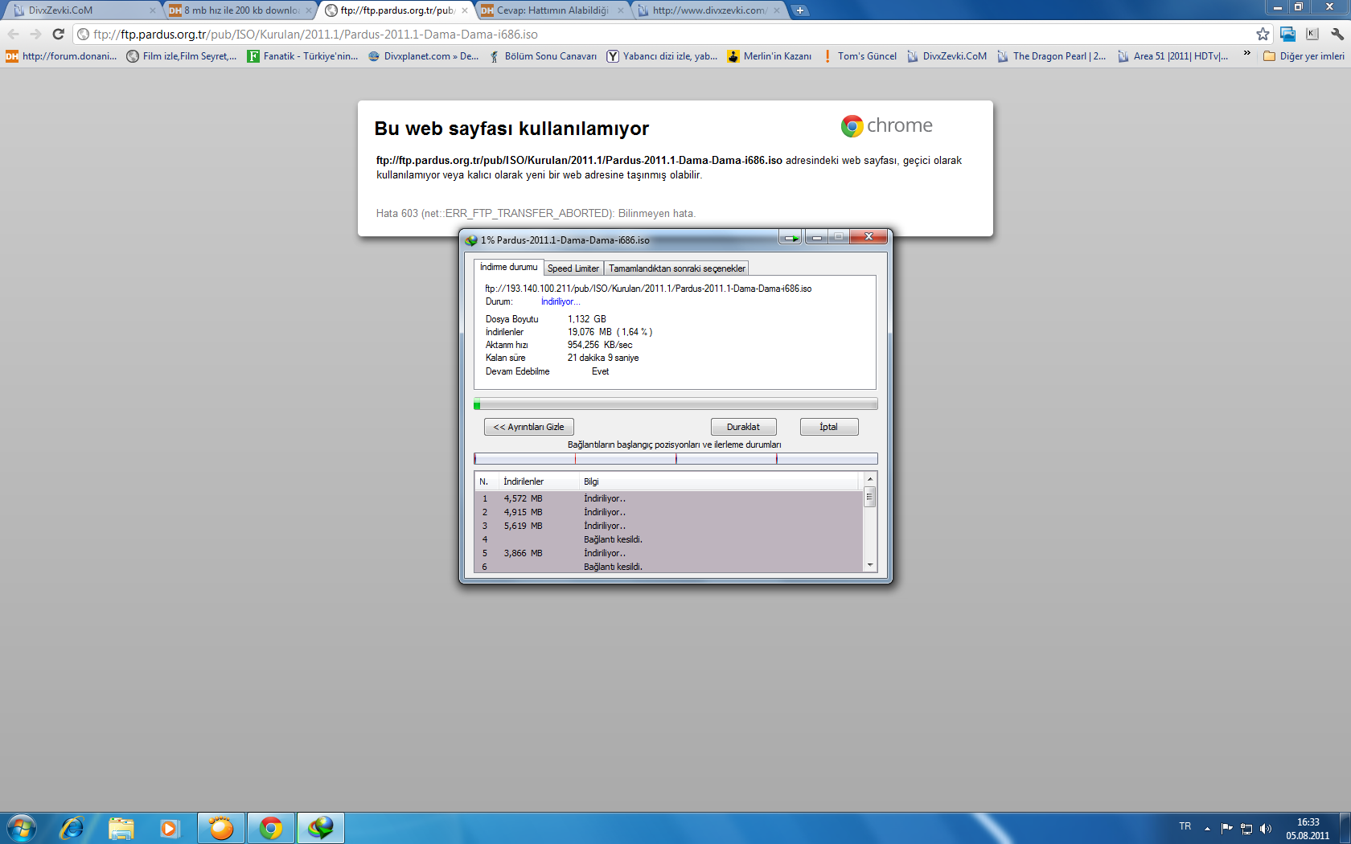This screenshot has height=844, width=1351.
Task: Open the 'Film izle,Film Seyret' bookmark
Action: (x=182, y=56)
